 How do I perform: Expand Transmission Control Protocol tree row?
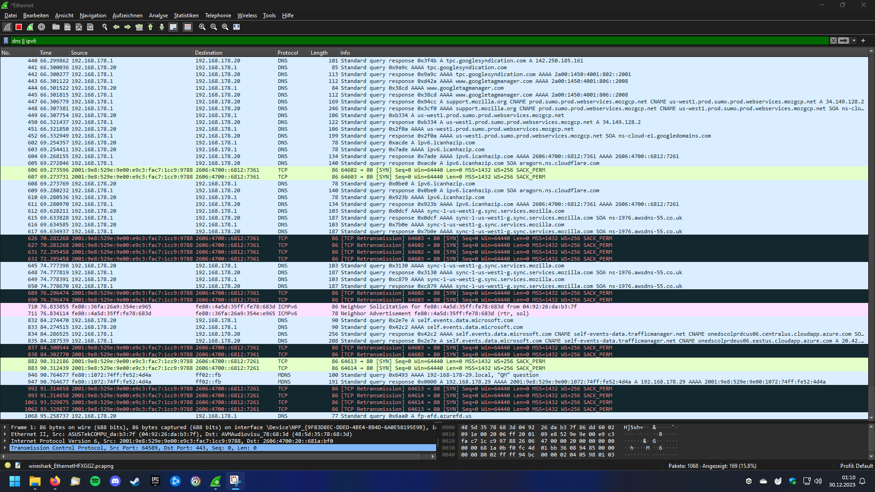click(x=5, y=448)
